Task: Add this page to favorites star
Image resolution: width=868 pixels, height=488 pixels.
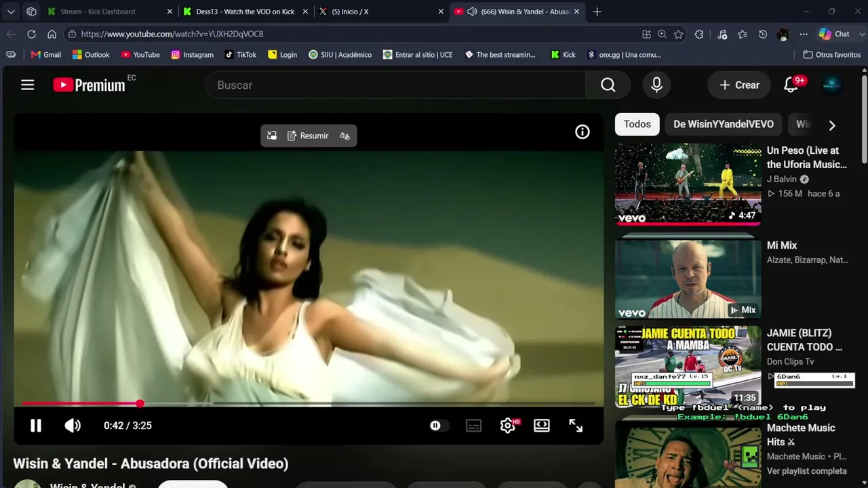Action: pyautogui.click(x=679, y=34)
